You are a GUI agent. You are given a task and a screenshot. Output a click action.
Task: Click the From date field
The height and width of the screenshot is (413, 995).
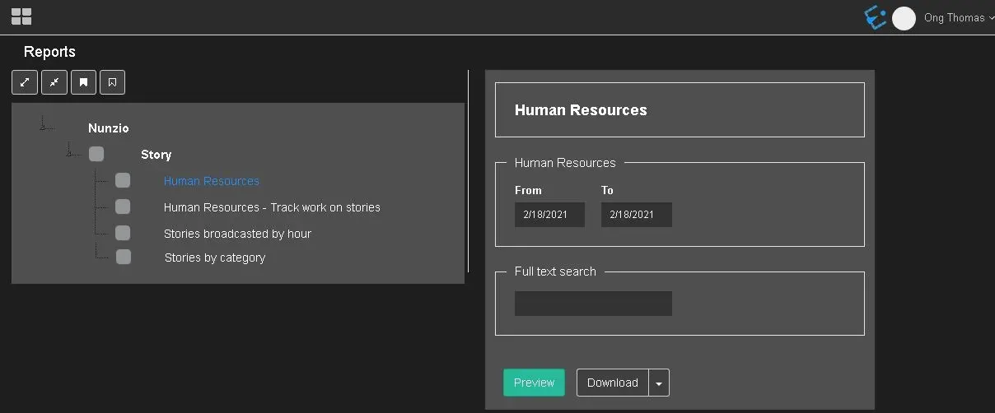pos(549,215)
